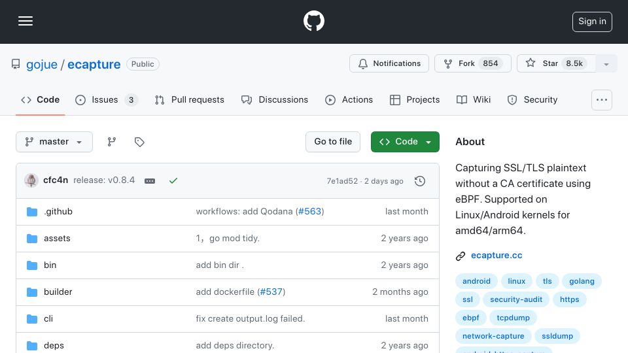Show more repository tabs via ellipsis
The width and height of the screenshot is (628, 353).
coord(602,100)
